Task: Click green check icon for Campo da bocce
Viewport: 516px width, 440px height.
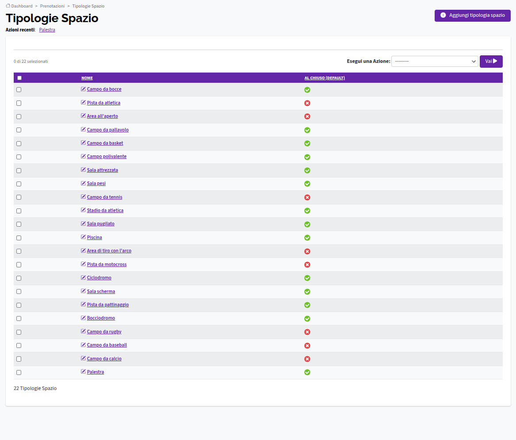Action: [x=307, y=89]
